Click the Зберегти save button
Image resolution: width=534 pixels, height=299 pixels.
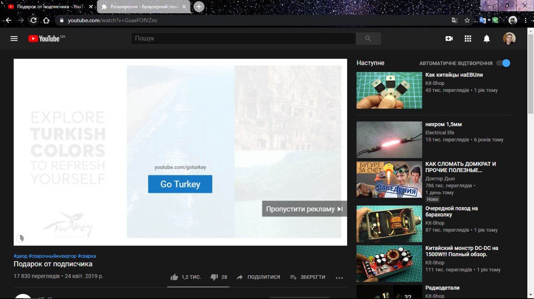tap(307, 277)
